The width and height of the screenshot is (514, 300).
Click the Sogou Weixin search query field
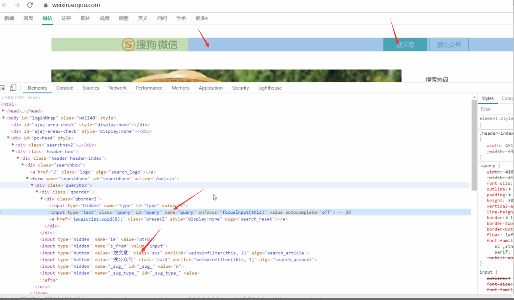(286, 44)
